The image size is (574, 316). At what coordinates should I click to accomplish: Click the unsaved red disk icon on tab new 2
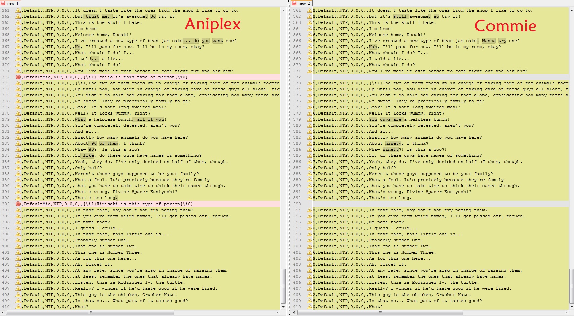tap(294, 3)
